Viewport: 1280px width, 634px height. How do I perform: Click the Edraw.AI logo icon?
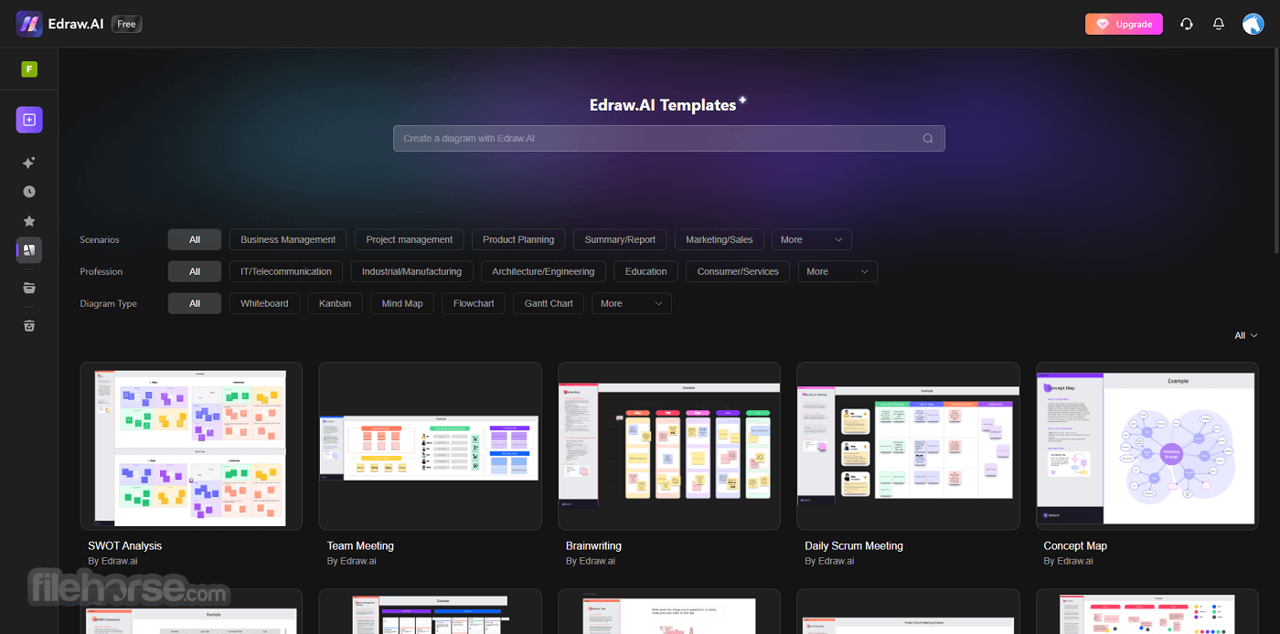click(29, 24)
